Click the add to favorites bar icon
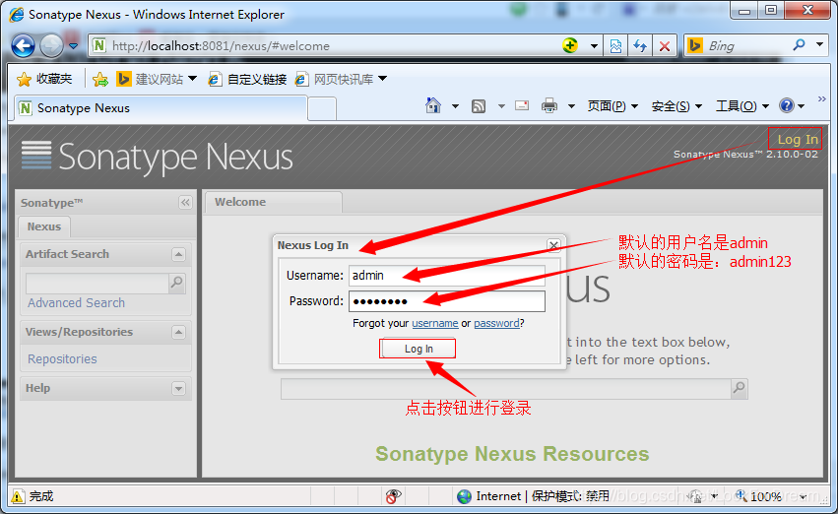The height and width of the screenshot is (514, 838). (x=99, y=80)
